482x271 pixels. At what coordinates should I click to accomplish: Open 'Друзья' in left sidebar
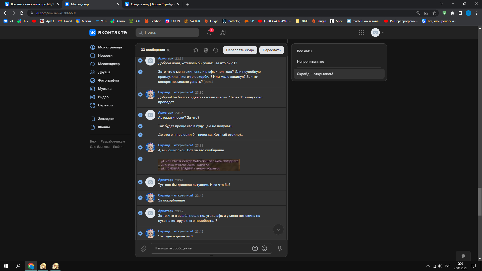104,72
